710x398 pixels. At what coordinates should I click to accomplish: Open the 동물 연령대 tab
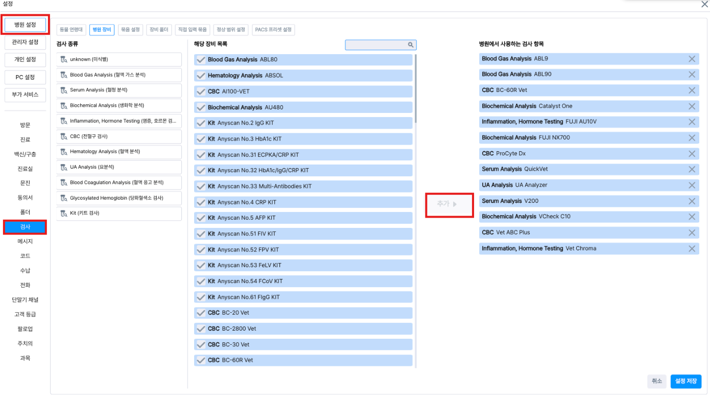pos(71,30)
